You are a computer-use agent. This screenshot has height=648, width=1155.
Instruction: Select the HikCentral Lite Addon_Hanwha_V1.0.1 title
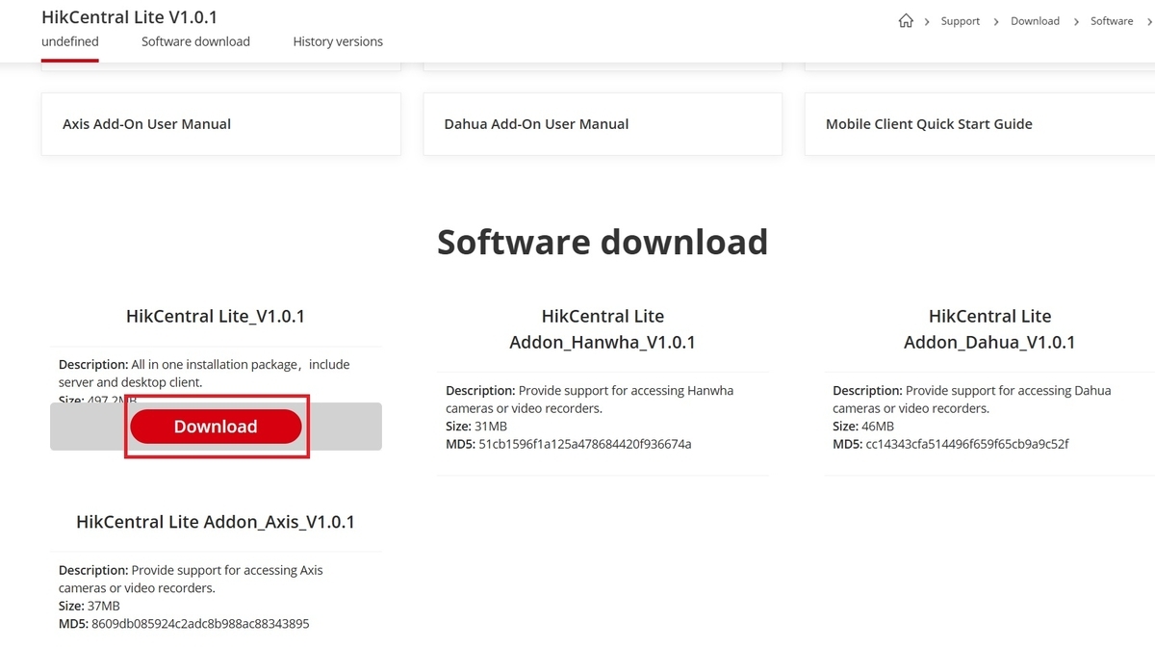[603, 328]
